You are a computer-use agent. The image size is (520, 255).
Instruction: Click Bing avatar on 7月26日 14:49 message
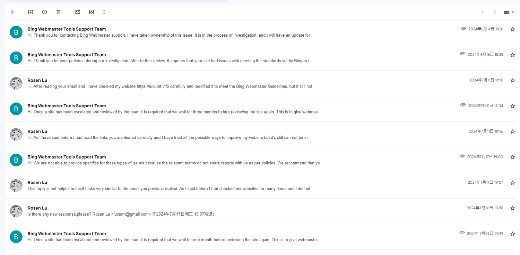(16, 237)
